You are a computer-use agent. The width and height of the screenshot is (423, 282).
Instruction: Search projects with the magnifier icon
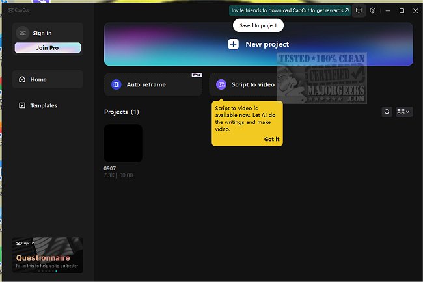[x=387, y=112]
